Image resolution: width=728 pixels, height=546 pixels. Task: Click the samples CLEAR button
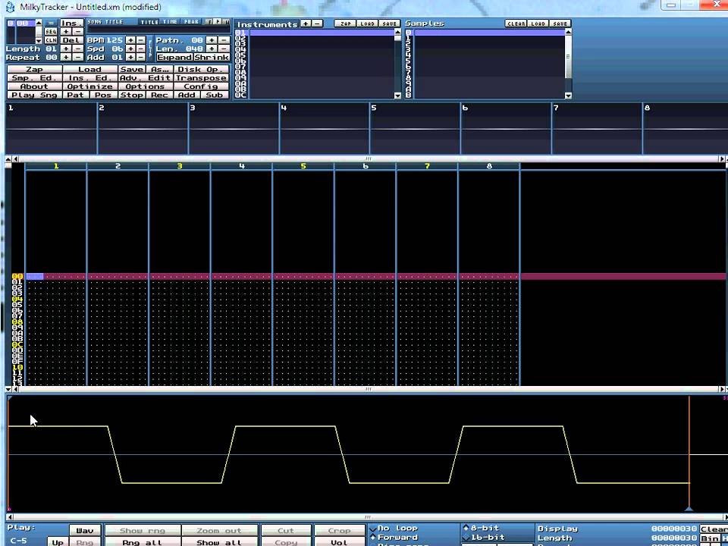click(516, 24)
